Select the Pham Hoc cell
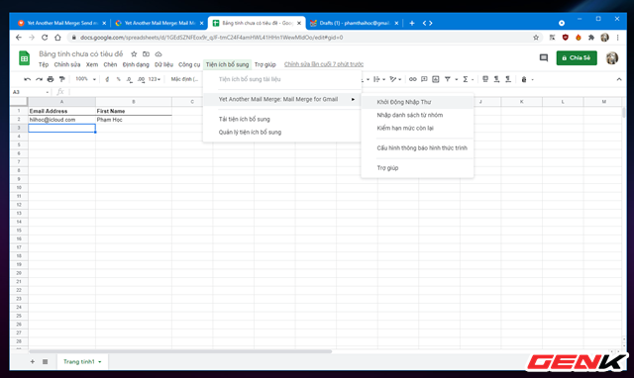Screen dimensions: 634x378 (134, 120)
